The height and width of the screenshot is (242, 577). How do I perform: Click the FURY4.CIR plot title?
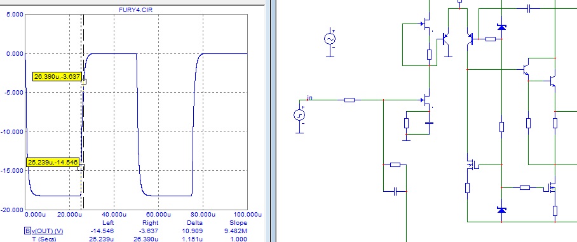click(x=135, y=10)
